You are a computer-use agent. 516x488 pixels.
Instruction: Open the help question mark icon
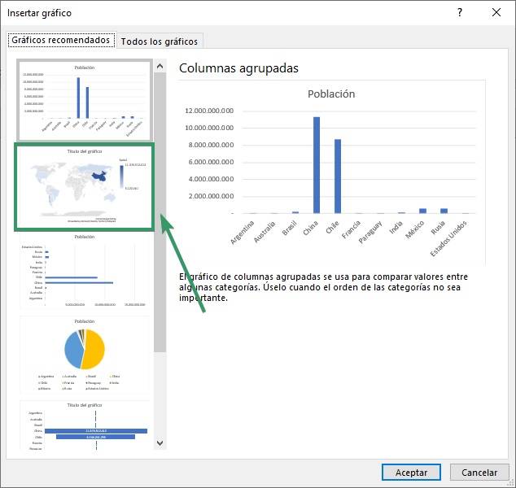(460, 12)
